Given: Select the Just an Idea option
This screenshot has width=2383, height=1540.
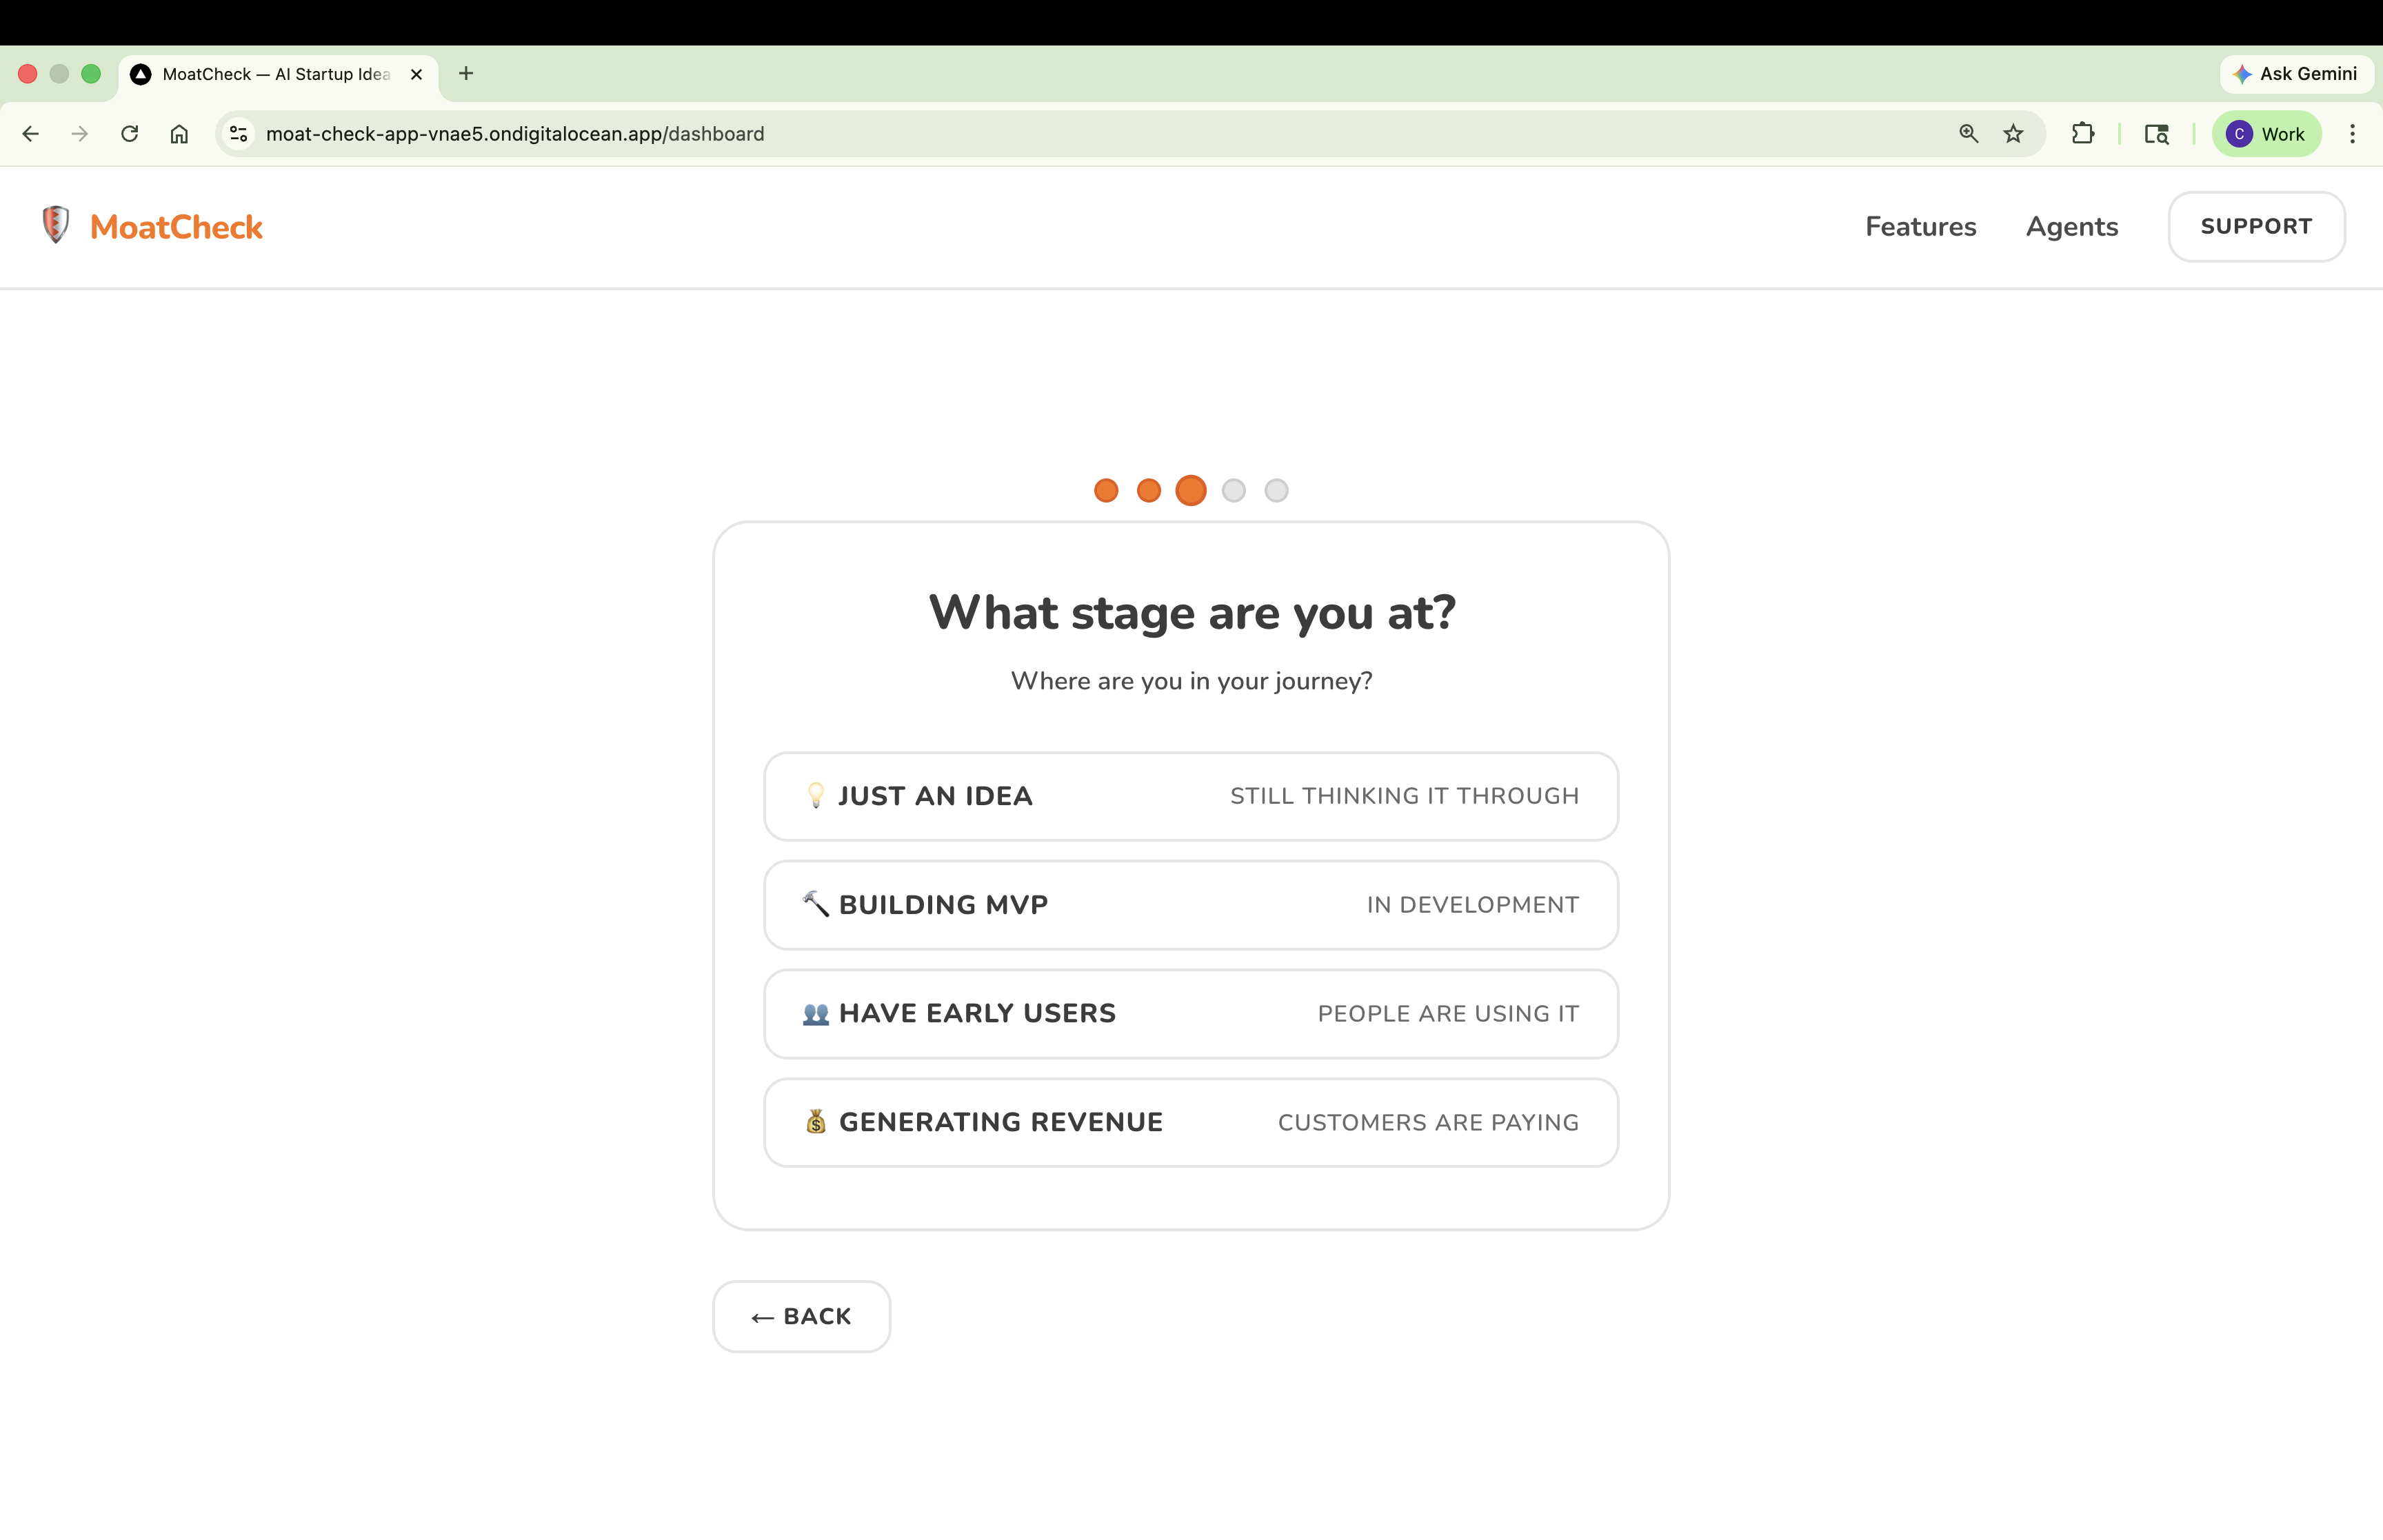Looking at the screenshot, I should click(x=1190, y=796).
